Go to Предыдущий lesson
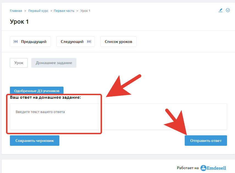This screenshot has width=235, height=173. click(30, 42)
